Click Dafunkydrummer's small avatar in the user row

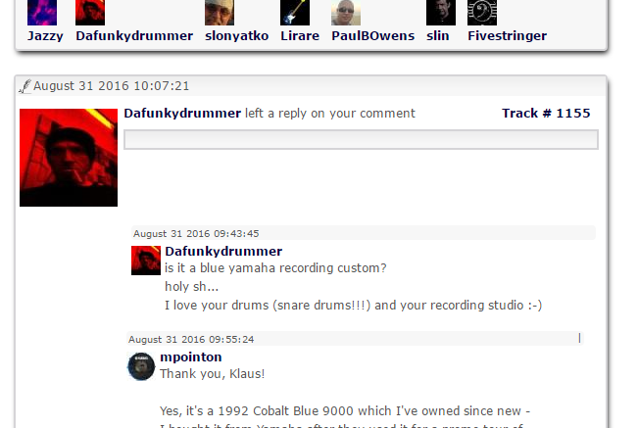pos(90,13)
